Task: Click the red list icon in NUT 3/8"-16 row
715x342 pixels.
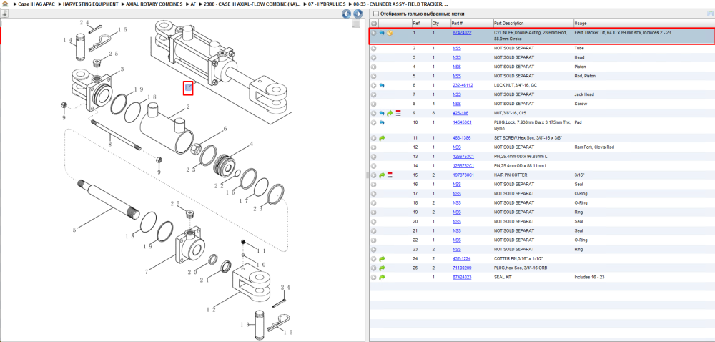Action: tap(398, 113)
